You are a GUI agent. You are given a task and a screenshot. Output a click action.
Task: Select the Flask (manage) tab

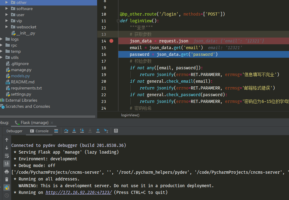pos(34,122)
